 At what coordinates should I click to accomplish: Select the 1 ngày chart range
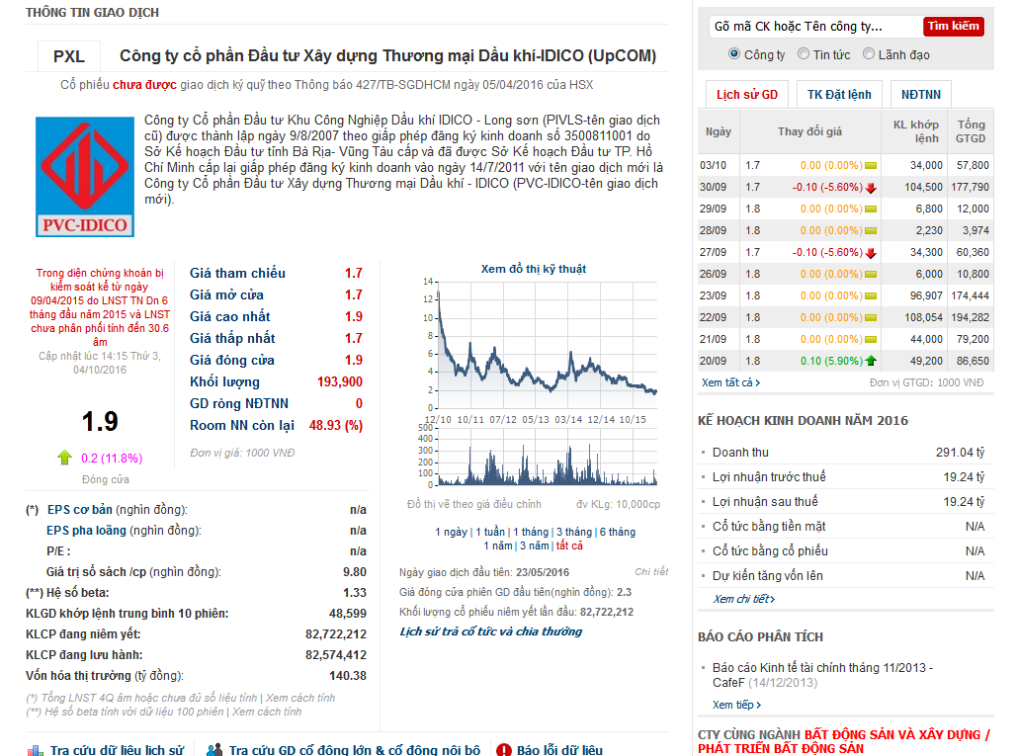pos(452,532)
